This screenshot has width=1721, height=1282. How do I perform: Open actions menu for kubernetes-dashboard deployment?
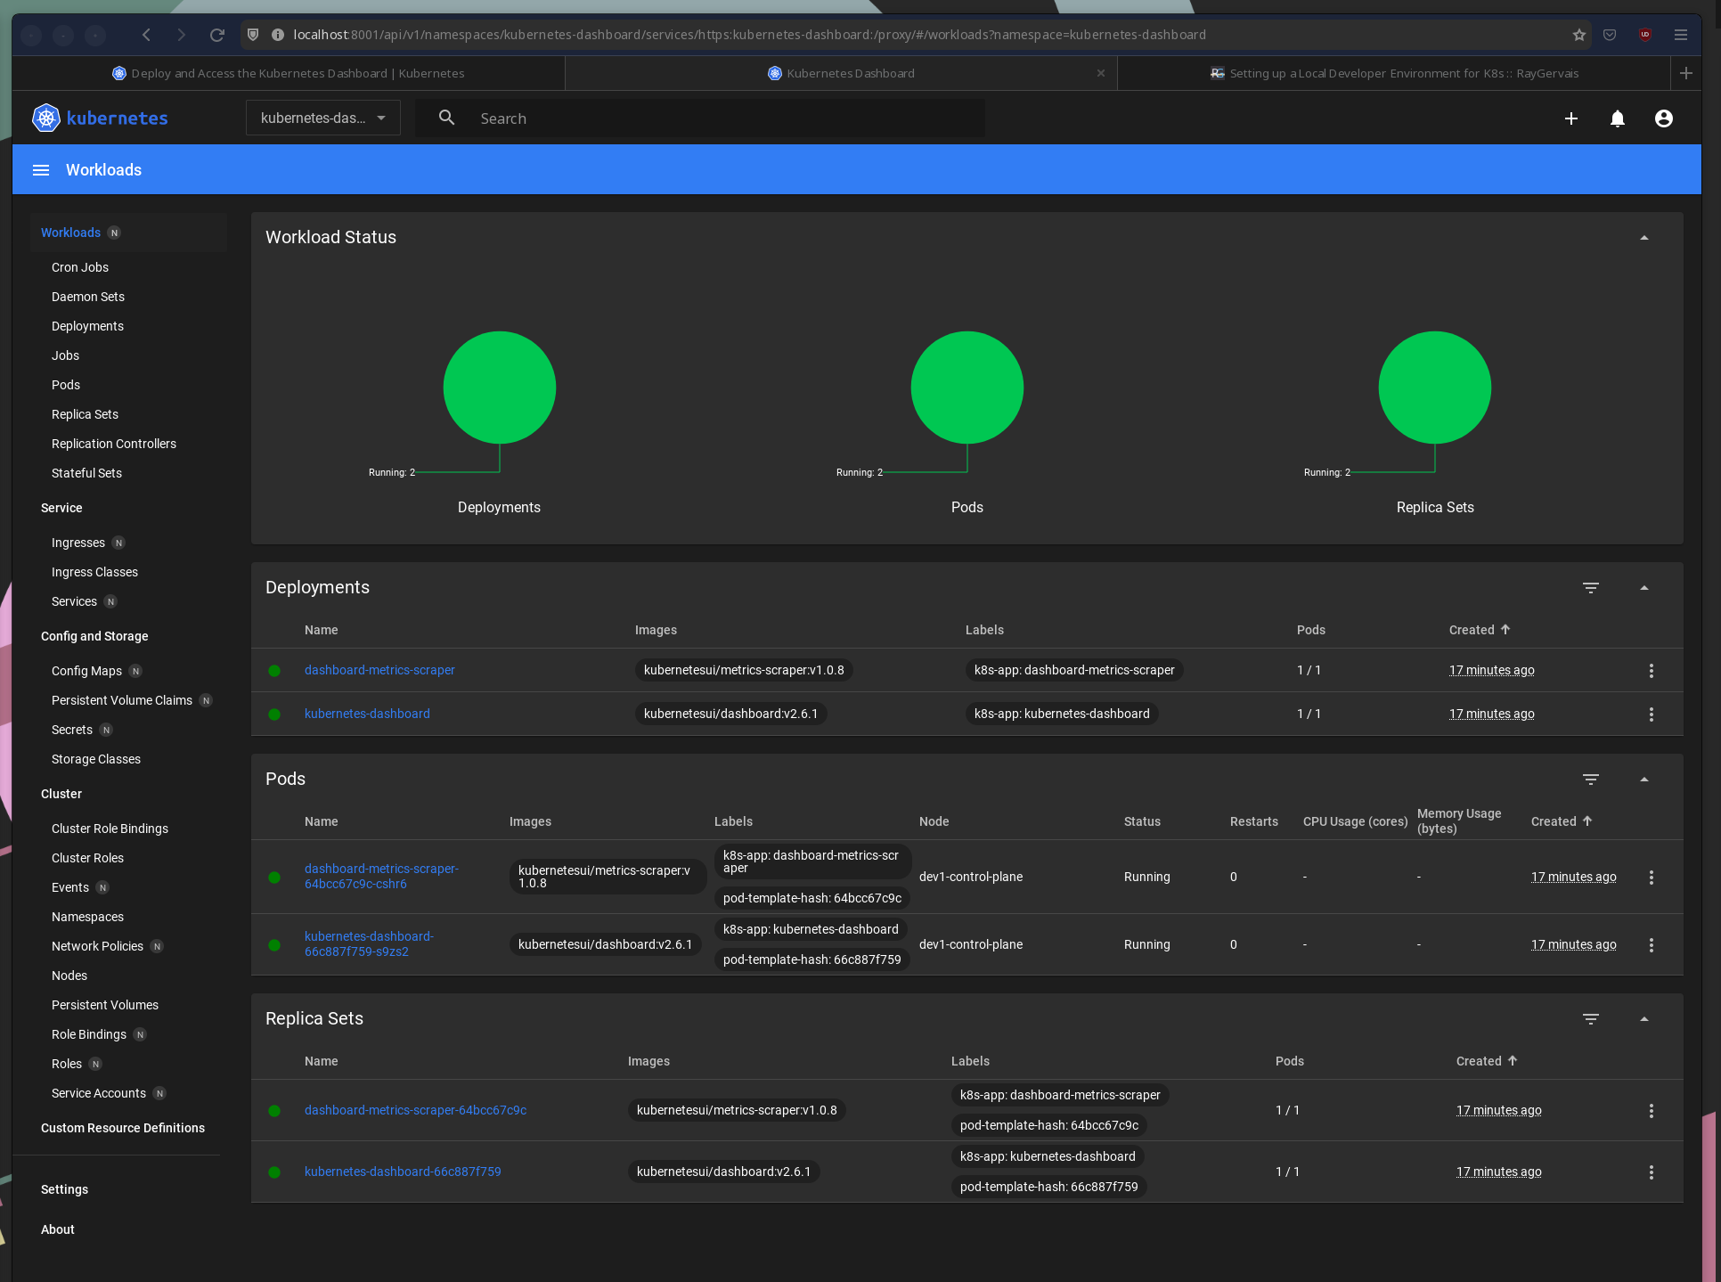coord(1652,714)
